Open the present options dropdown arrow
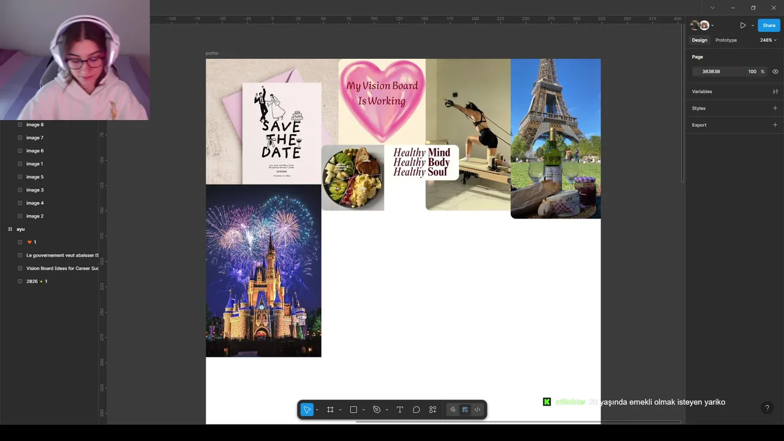The image size is (784, 441). 752,26
